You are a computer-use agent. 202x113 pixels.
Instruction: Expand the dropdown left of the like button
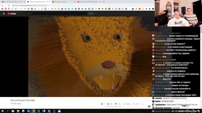(103, 104)
